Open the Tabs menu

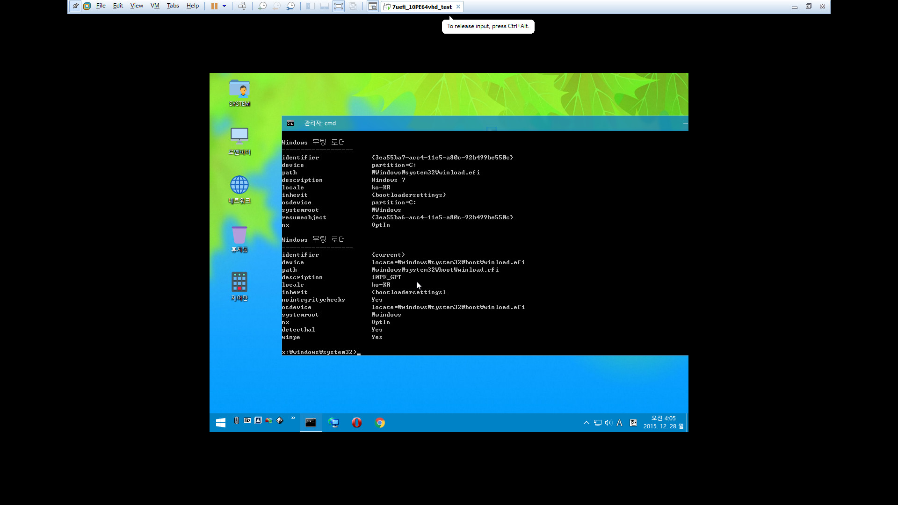point(173,6)
